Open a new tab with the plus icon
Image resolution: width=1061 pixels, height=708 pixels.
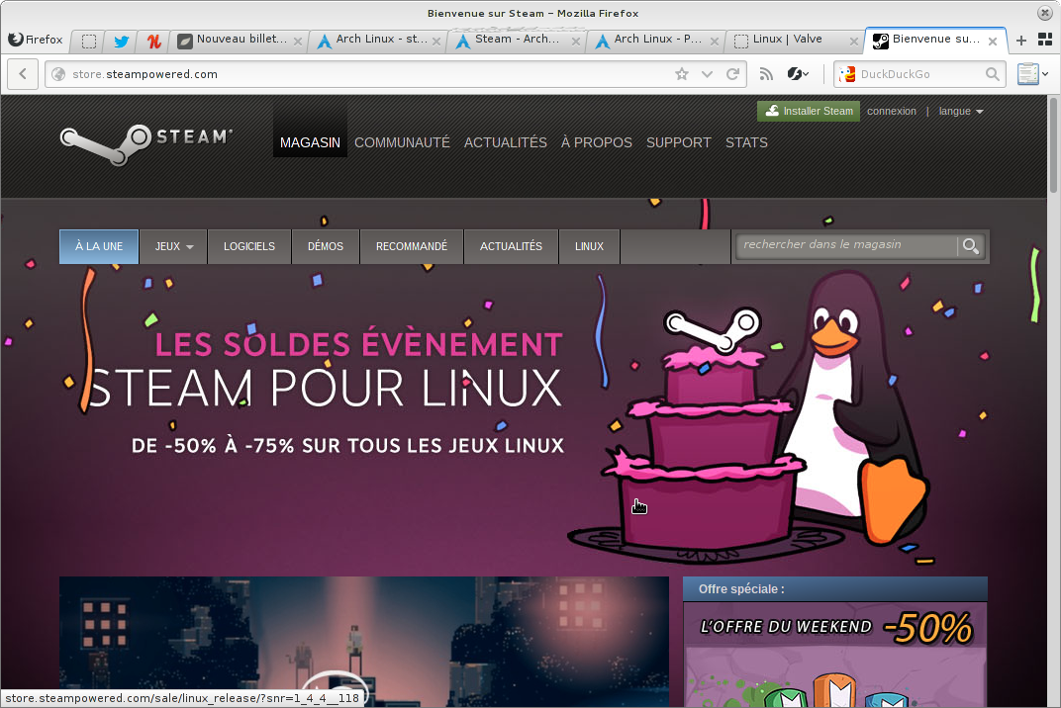1021,41
